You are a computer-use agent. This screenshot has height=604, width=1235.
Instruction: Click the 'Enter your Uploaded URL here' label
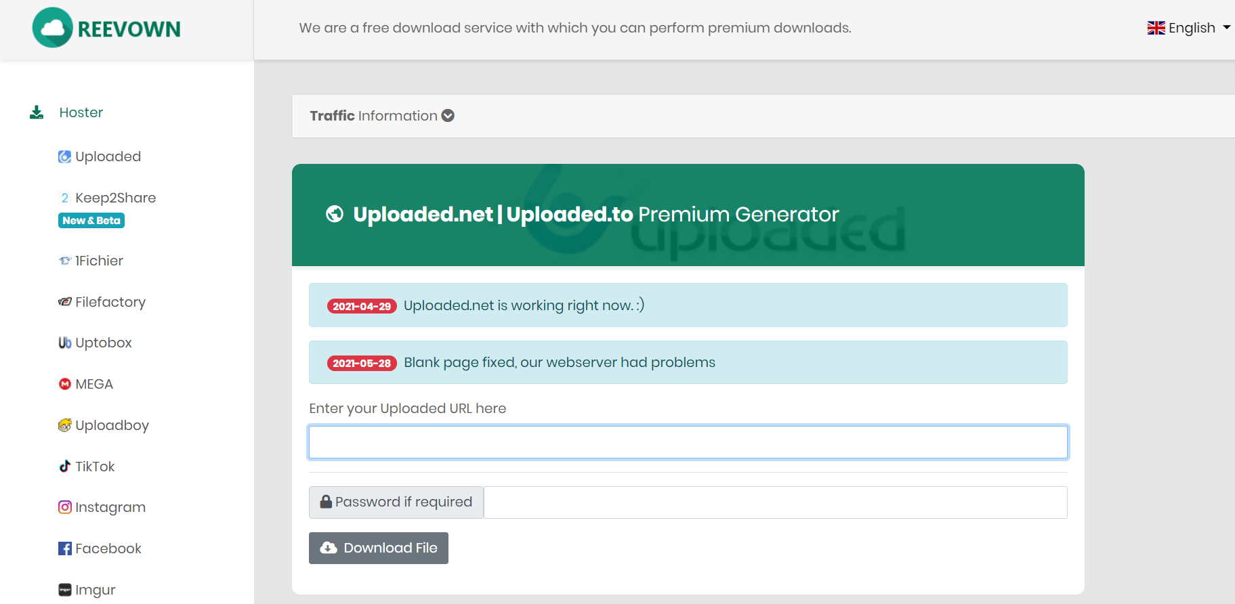(408, 408)
